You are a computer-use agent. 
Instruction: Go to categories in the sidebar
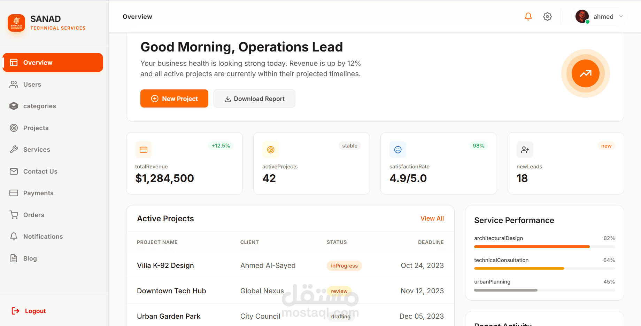pos(53,106)
